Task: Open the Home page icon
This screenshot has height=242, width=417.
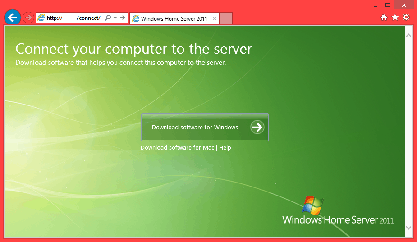Action: coord(384,18)
